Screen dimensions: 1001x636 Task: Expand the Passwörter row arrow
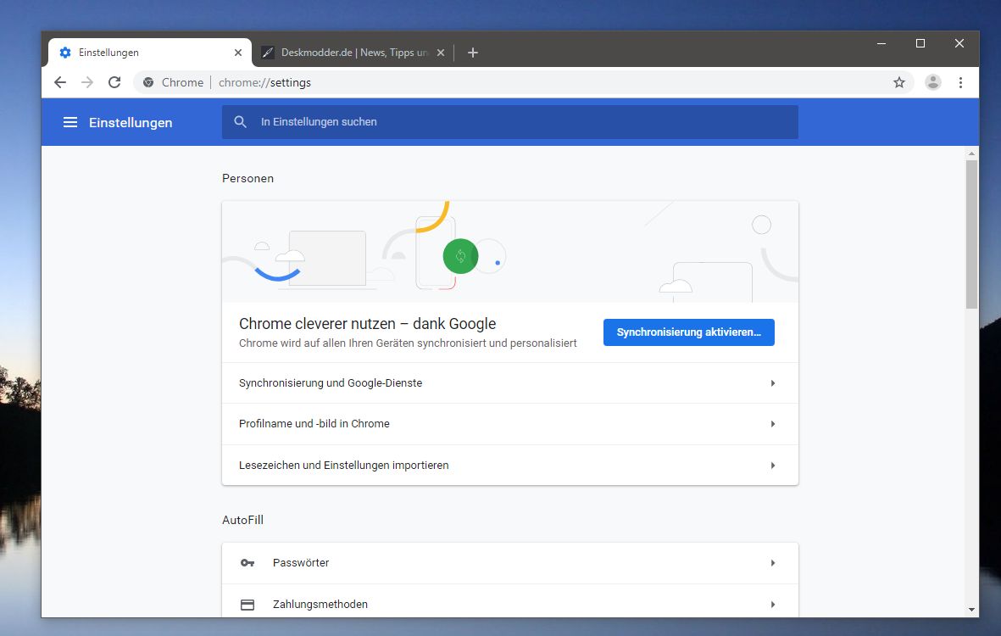(772, 563)
